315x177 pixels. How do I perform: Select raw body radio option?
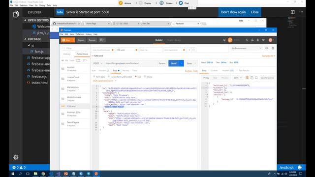click(136, 77)
